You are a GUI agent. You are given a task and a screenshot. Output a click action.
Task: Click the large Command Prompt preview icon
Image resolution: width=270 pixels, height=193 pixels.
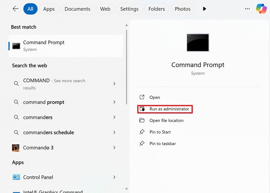click(x=198, y=43)
